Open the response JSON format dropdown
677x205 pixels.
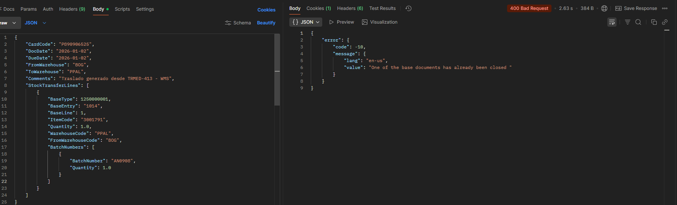tap(306, 22)
